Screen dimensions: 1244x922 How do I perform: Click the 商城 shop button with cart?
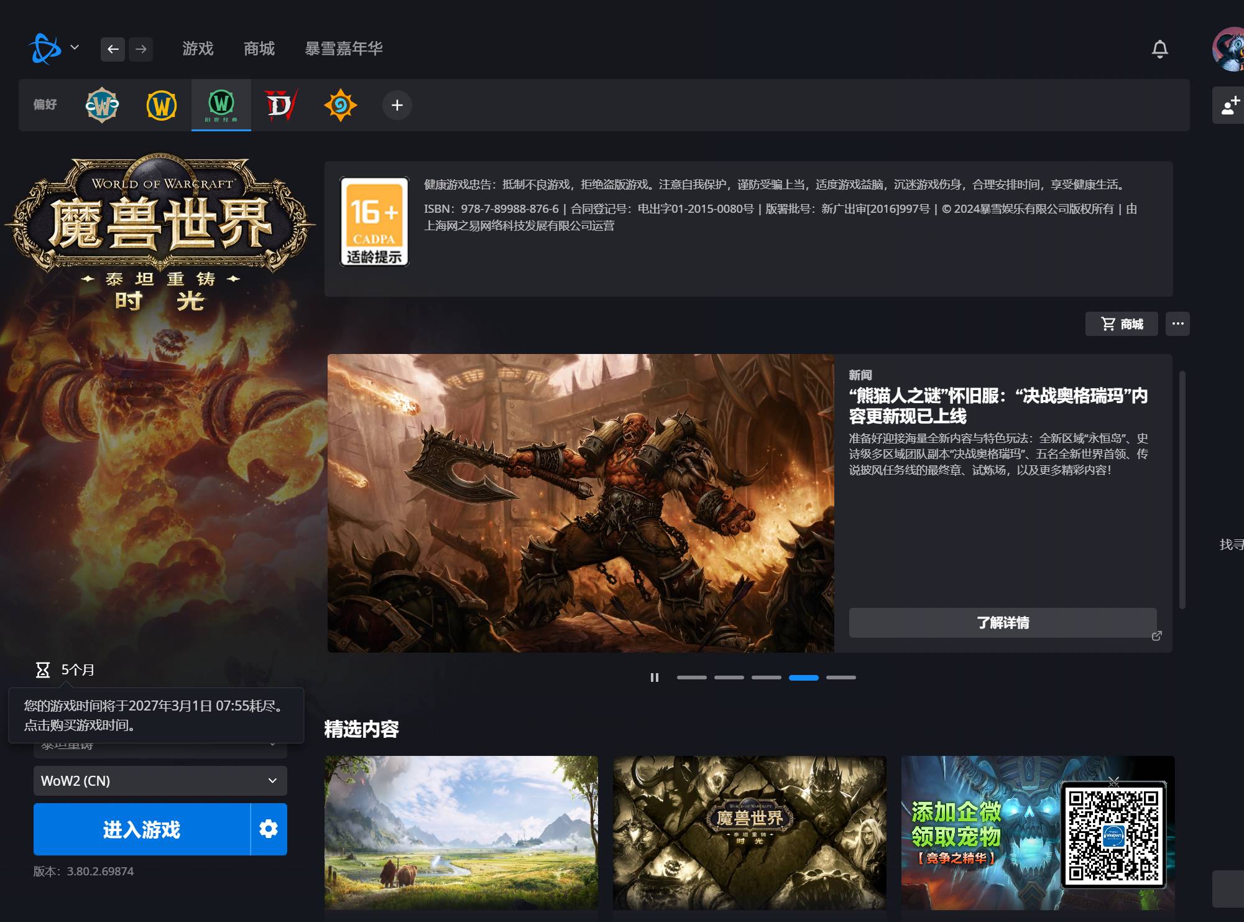click(1122, 324)
